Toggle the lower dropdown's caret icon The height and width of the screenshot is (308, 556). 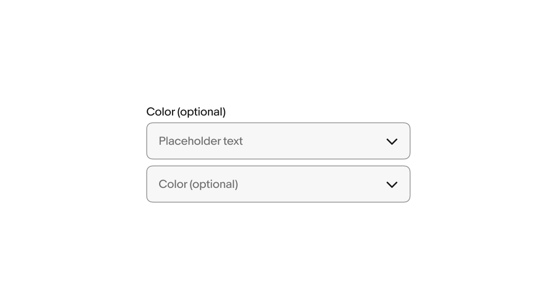tap(392, 184)
